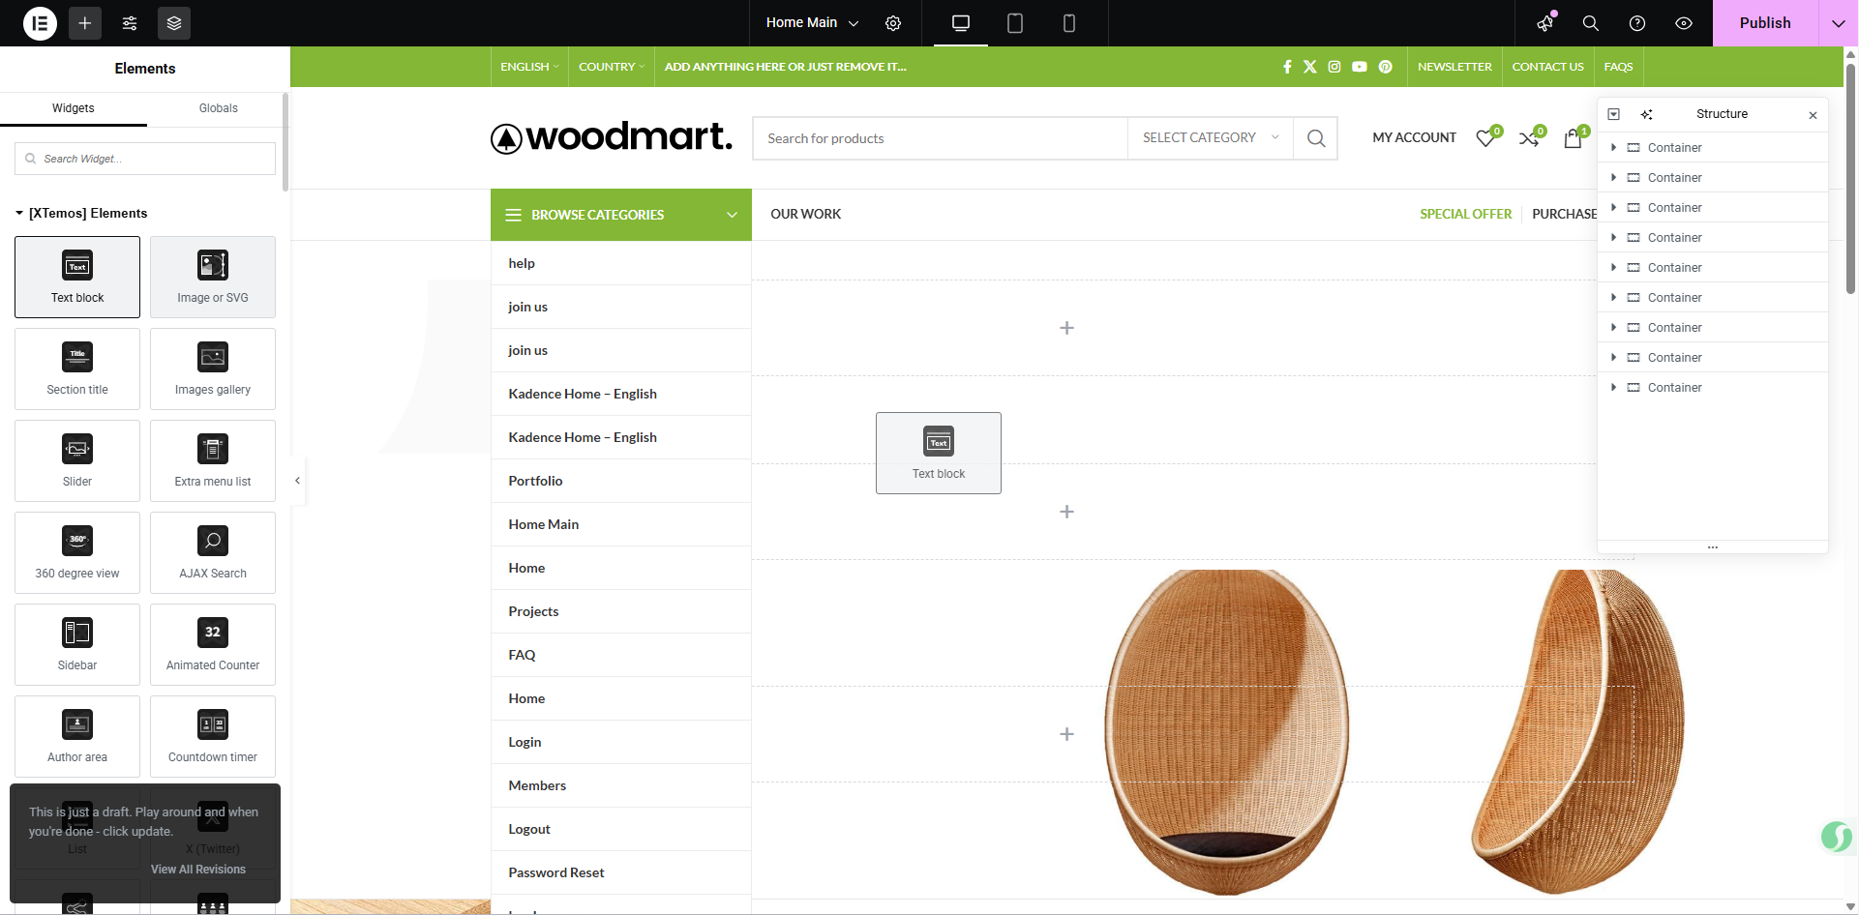Open the Elementor logo menu
The width and height of the screenshot is (1859, 915).
[x=40, y=23]
